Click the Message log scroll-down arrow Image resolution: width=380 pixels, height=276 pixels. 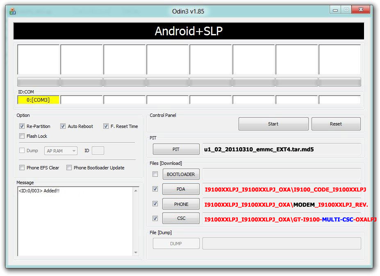tap(136, 253)
